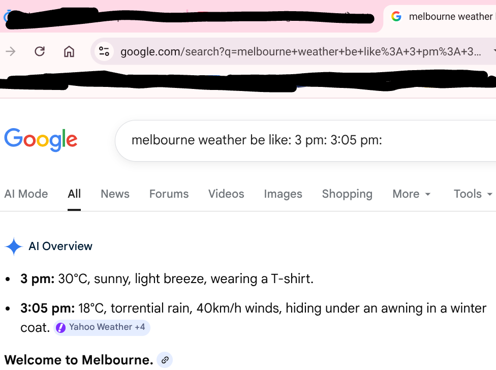Reload the current page
Screen dimensions: 496x370
(x=40, y=51)
